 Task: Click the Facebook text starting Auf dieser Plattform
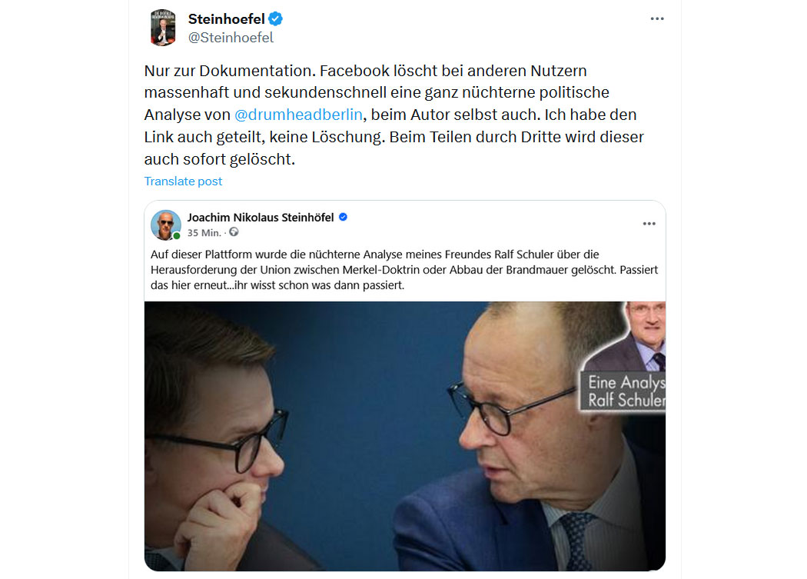click(404, 269)
